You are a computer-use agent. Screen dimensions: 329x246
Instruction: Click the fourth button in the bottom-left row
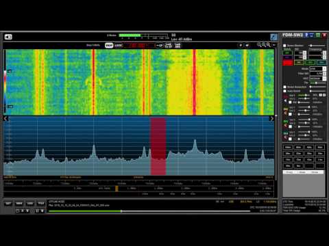[x=41, y=203]
